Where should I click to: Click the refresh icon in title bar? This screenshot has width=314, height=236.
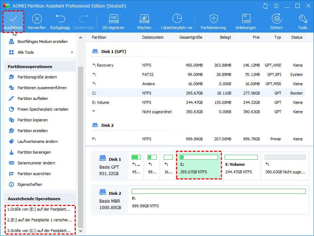[265, 6]
